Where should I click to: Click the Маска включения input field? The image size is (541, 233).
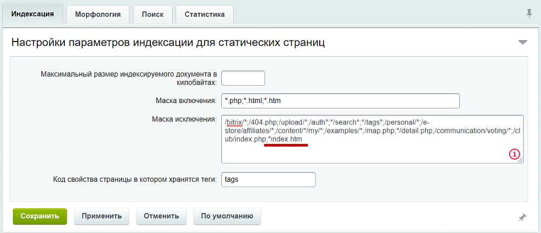pos(340,101)
